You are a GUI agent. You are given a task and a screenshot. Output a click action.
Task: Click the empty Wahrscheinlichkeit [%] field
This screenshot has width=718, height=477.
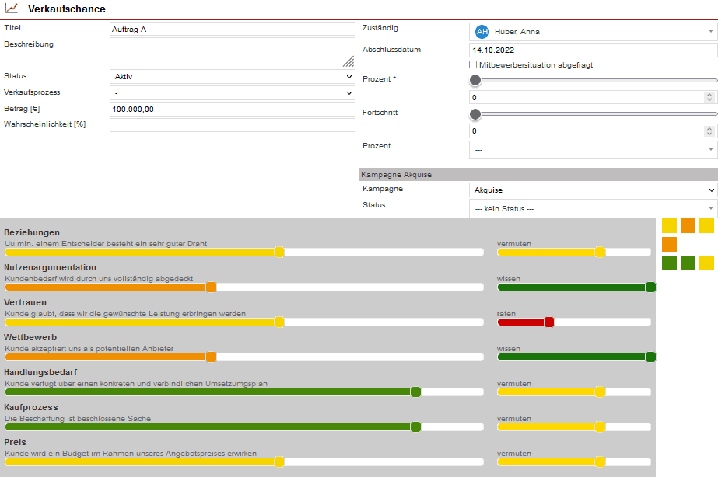(232, 125)
